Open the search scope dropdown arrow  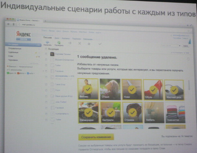(x=179, y=46)
